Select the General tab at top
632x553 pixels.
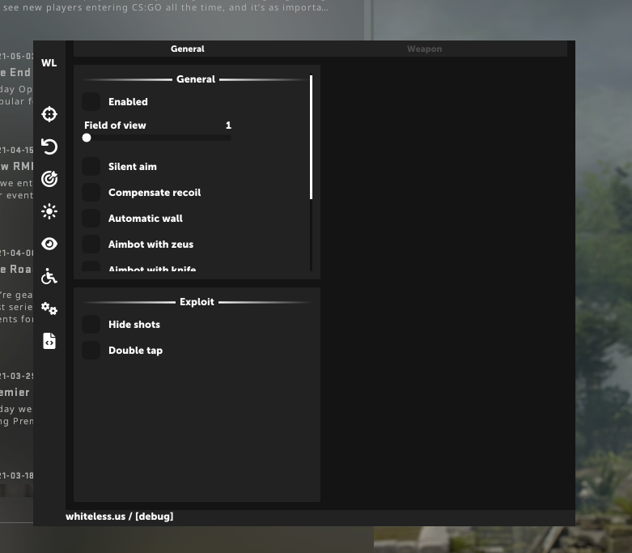click(x=188, y=49)
